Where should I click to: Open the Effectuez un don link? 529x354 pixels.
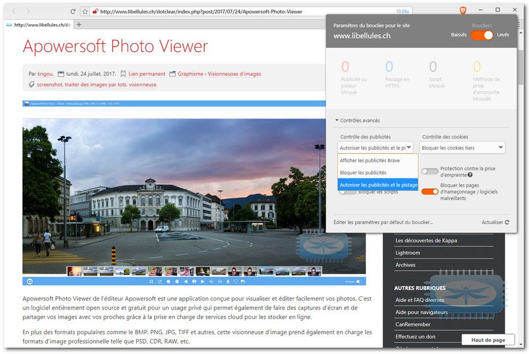(x=415, y=337)
